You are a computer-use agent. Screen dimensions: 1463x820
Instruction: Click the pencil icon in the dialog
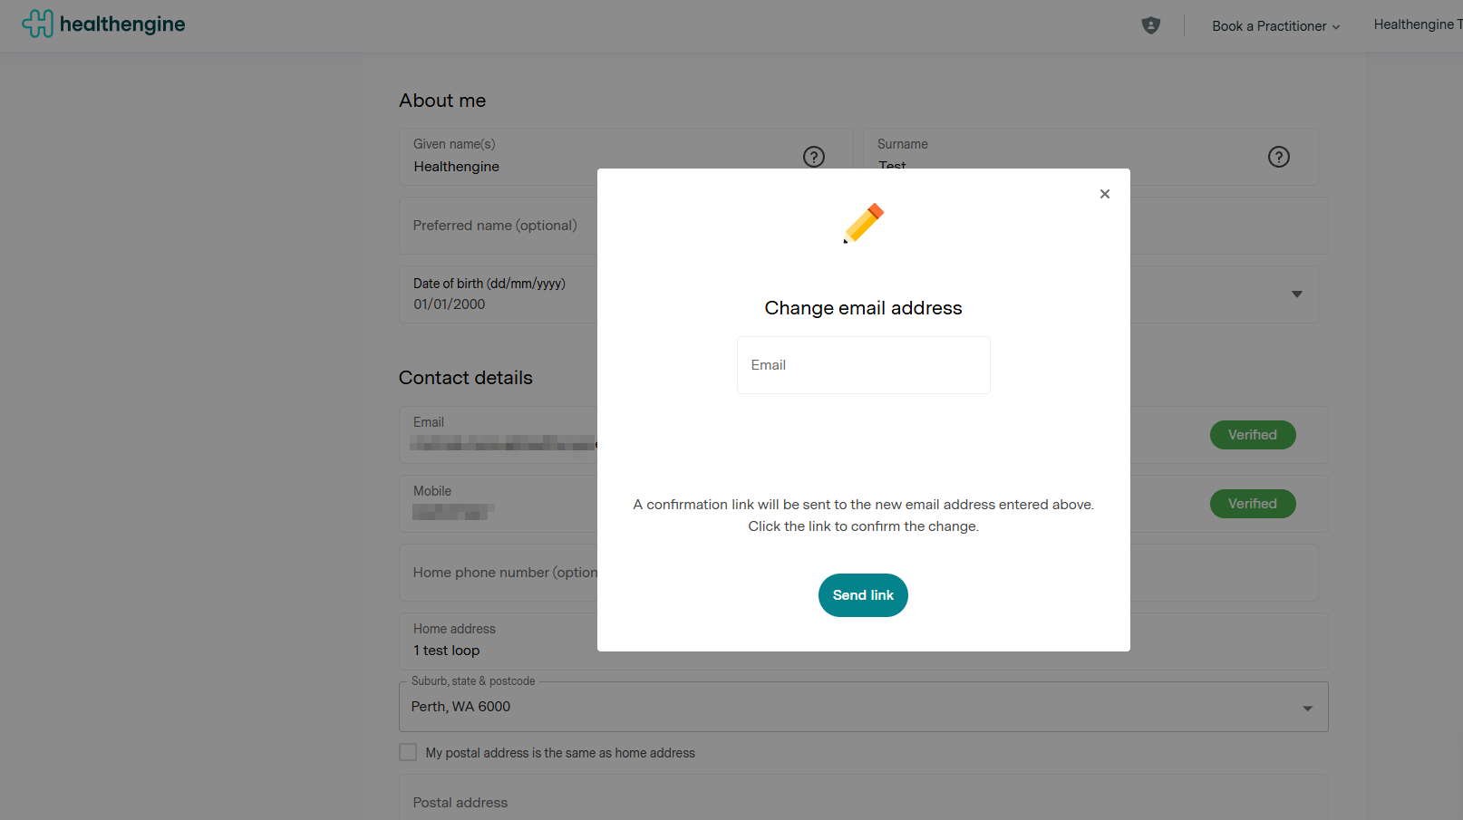(863, 223)
